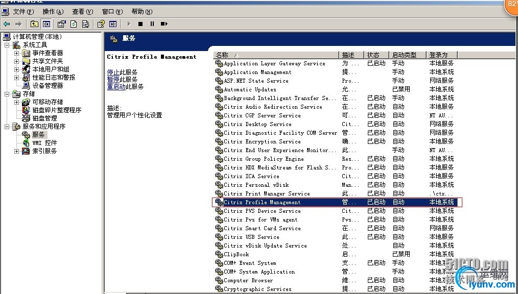
Task: Click gear icon of Automatic Updates service
Action: point(219,89)
